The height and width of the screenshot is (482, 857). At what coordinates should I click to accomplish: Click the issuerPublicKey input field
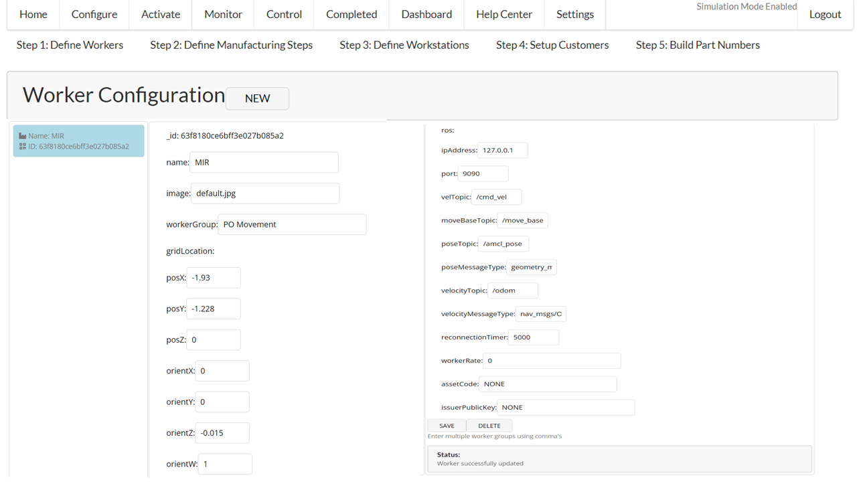click(x=565, y=408)
